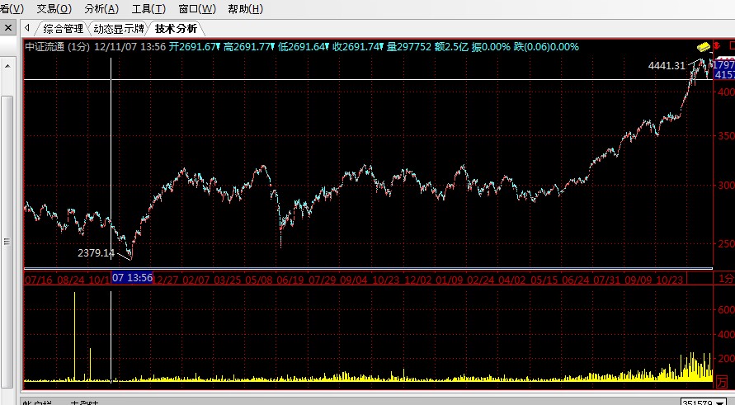
Task: Switch to the 综合管理 tab
Action: [64, 29]
